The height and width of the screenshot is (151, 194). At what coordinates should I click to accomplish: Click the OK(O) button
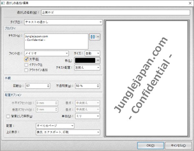pos(151,146)
